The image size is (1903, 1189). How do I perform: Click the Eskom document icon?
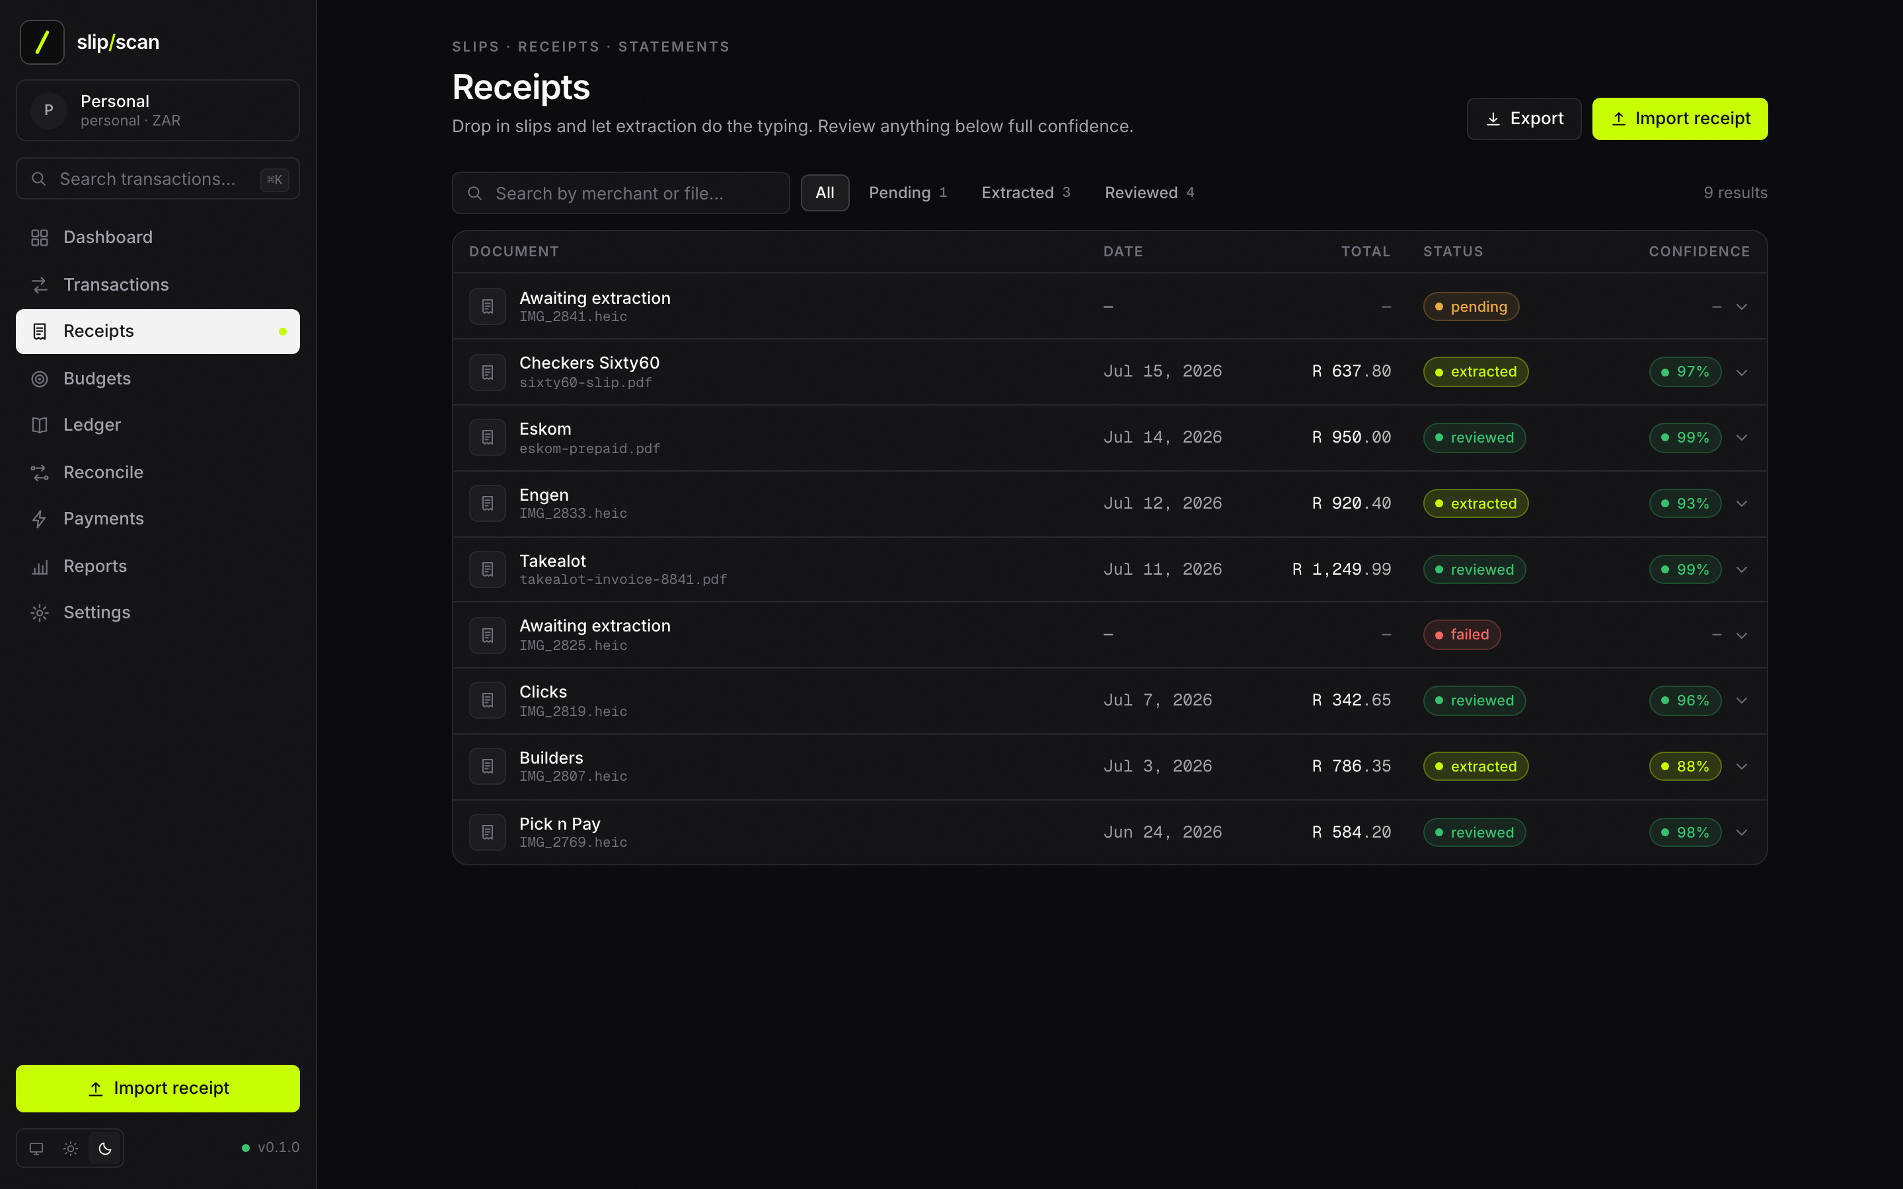click(488, 437)
